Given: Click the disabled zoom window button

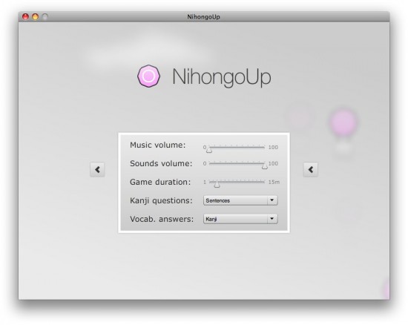Looking at the screenshot, I should (x=45, y=16).
